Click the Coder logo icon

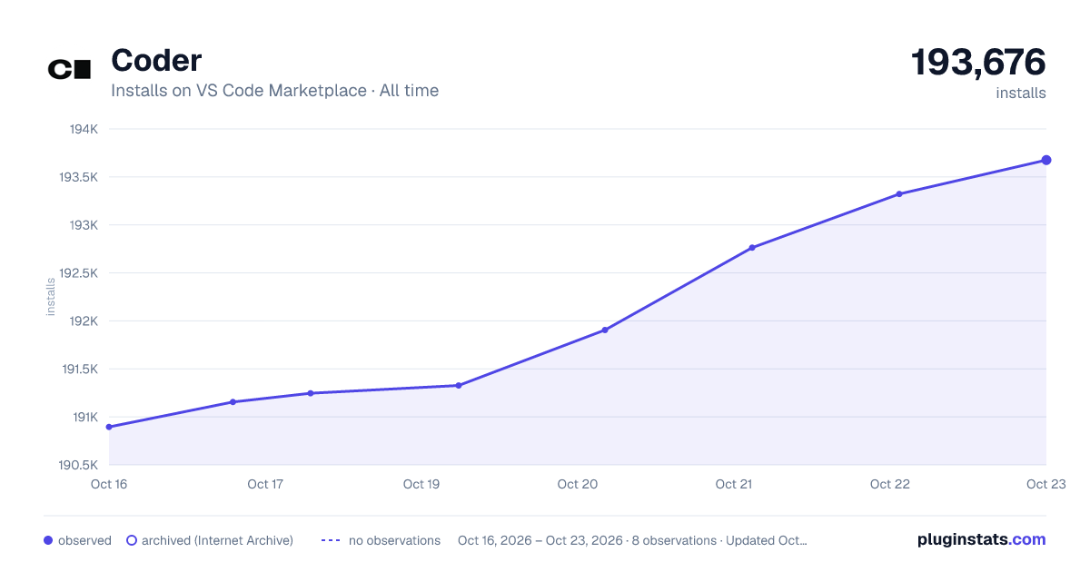[x=70, y=70]
